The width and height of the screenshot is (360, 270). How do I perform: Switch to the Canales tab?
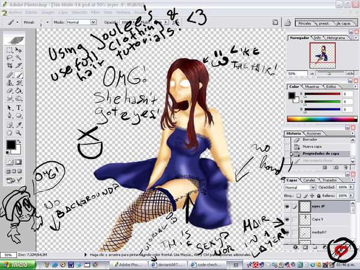(x=309, y=180)
